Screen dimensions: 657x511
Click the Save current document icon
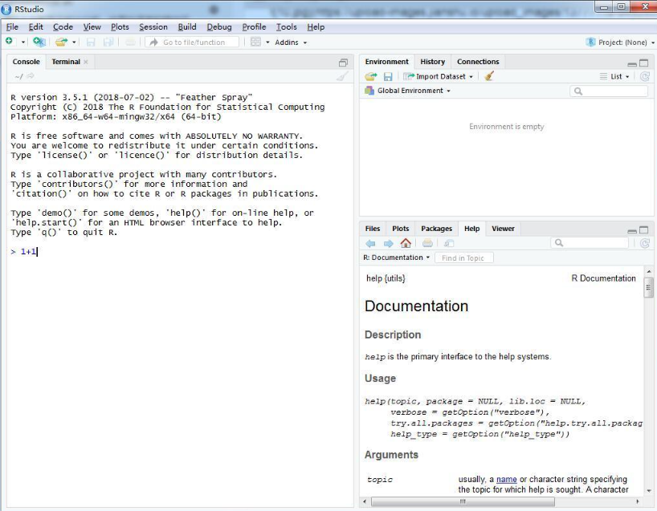coord(91,42)
